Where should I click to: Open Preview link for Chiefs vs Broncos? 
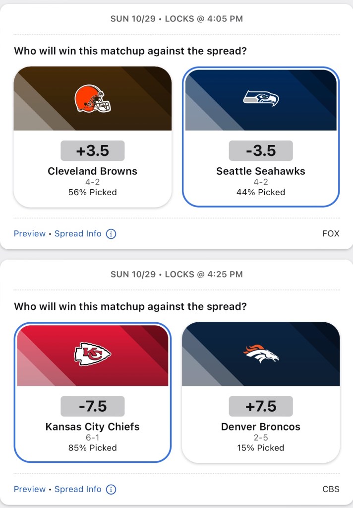tap(29, 489)
